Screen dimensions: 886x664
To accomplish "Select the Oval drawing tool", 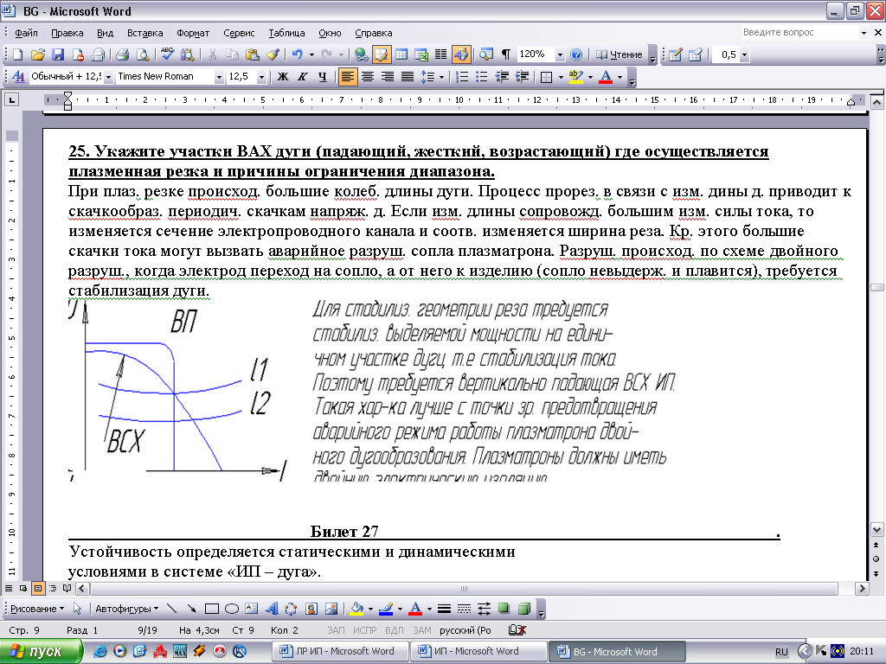I will 232,609.
